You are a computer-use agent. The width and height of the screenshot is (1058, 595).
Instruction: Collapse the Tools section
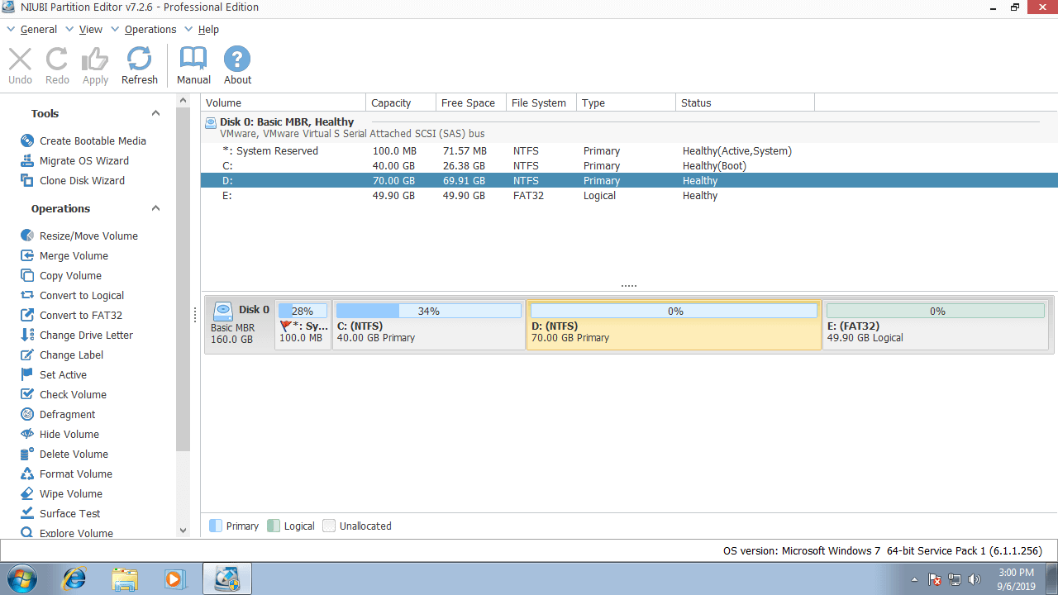(155, 113)
